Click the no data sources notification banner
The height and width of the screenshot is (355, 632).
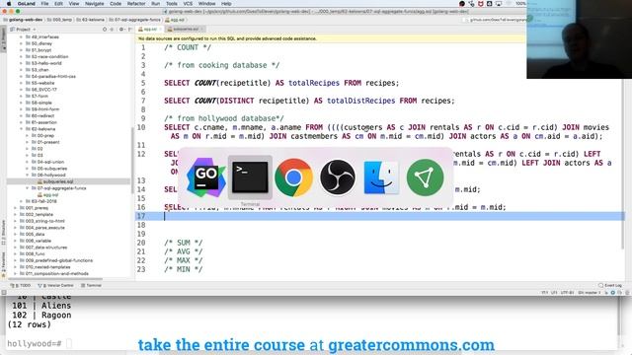(331, 38)
